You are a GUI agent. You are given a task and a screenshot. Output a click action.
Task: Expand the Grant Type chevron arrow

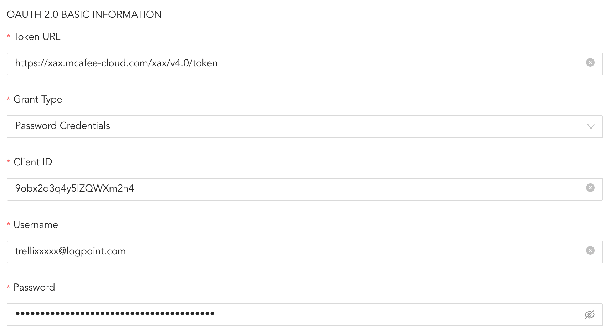591,127
